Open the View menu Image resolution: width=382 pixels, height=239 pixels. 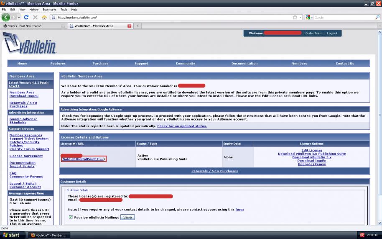point(22,10)
